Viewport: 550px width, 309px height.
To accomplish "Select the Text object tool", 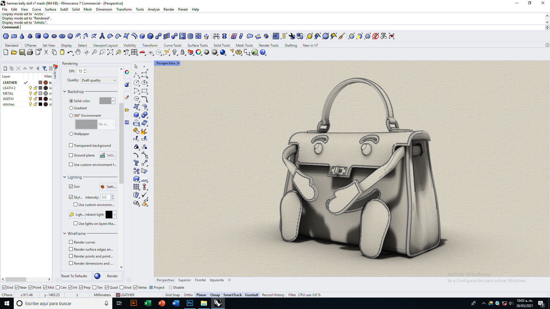I will click(136, 163).
